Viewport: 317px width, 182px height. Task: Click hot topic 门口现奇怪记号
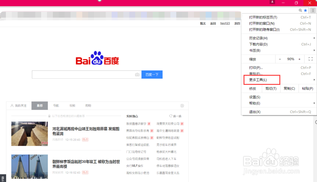136,152
